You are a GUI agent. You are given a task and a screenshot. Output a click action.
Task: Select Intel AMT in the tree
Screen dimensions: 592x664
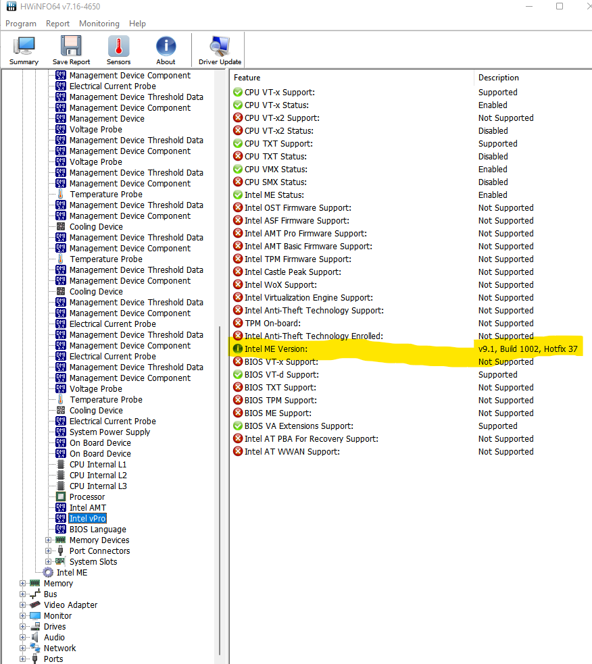tap(88, 508)
